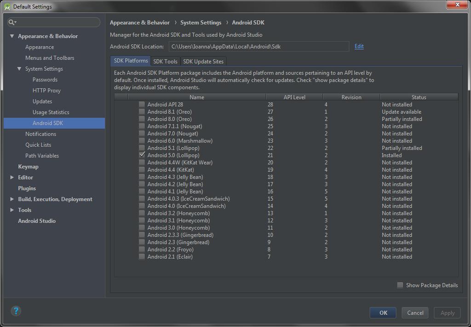Viewport: 471px width, 327px height.
Task: Click the OK button
Action: tap(383, 313)
